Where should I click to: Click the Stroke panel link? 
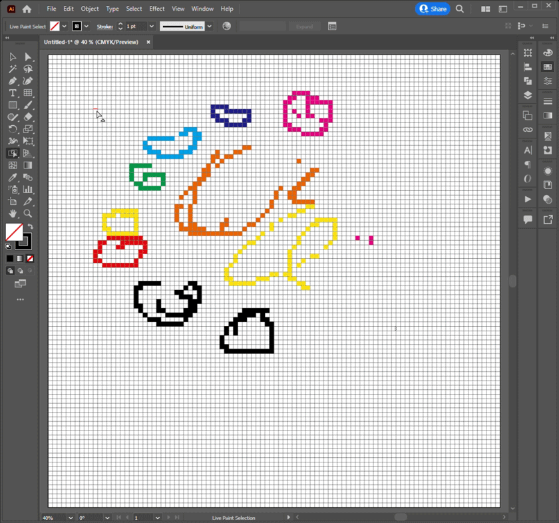[104, 27]
